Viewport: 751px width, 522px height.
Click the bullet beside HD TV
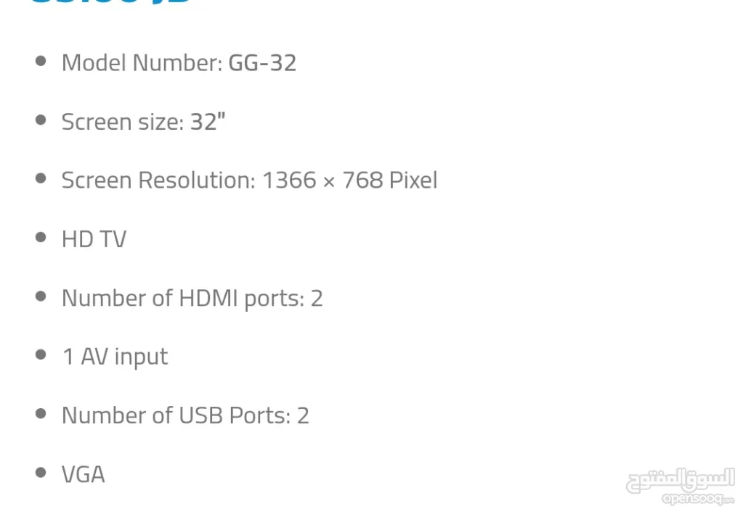pos(41,237)
